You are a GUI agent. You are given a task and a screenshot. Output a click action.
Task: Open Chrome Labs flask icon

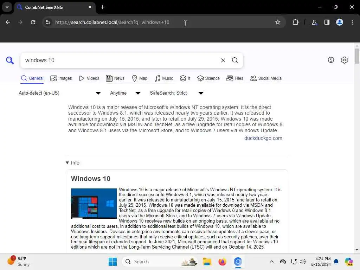coord(314,22)
